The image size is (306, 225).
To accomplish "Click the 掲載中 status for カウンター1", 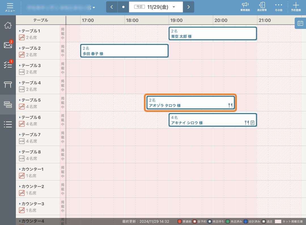I will click(x=62, y=172).
